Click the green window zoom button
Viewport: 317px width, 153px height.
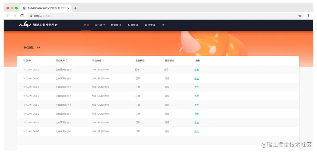16,8
